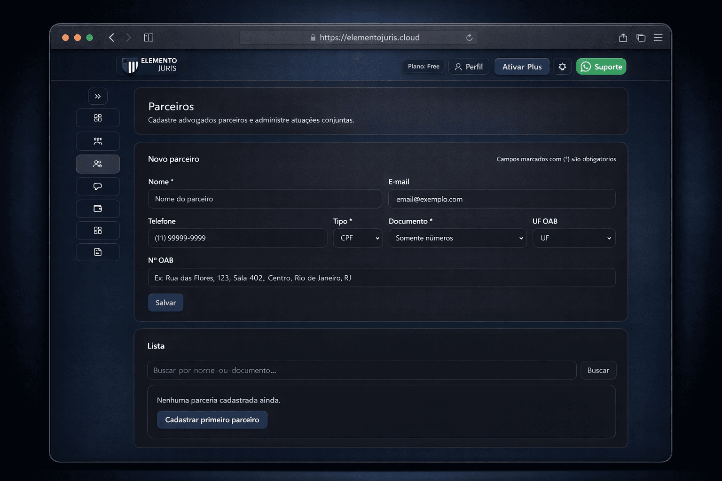722x481 pixels.
Task: Click the Cadastrar primeiro parceiro button
Action: tap(212, 420)
